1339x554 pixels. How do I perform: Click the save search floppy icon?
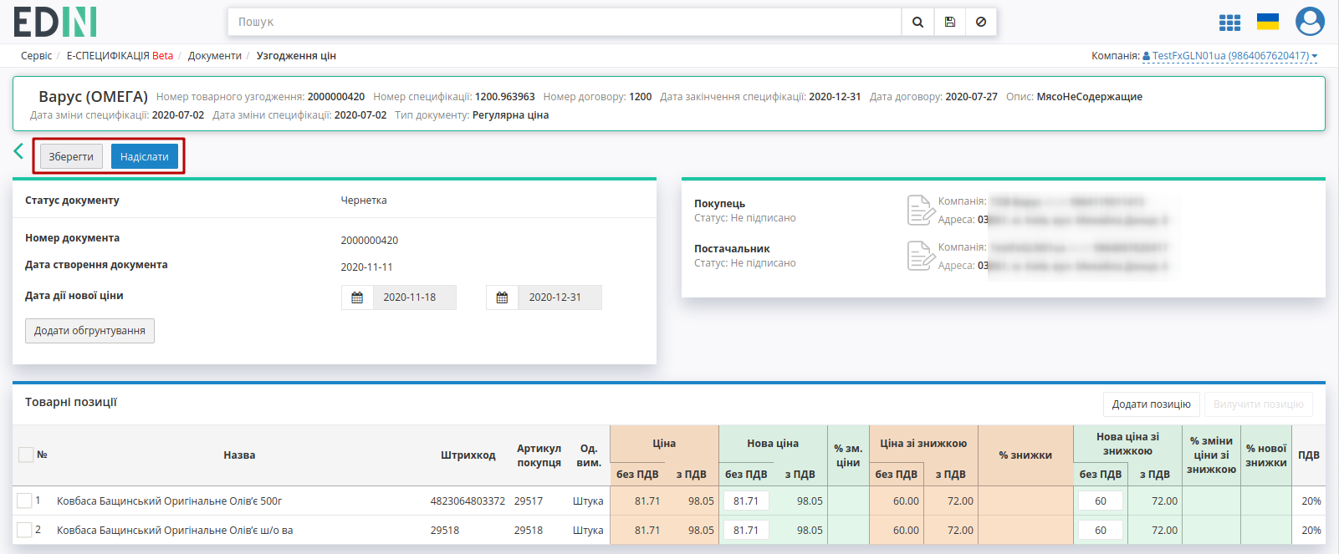pyautogui.click(x=950, y=22)
